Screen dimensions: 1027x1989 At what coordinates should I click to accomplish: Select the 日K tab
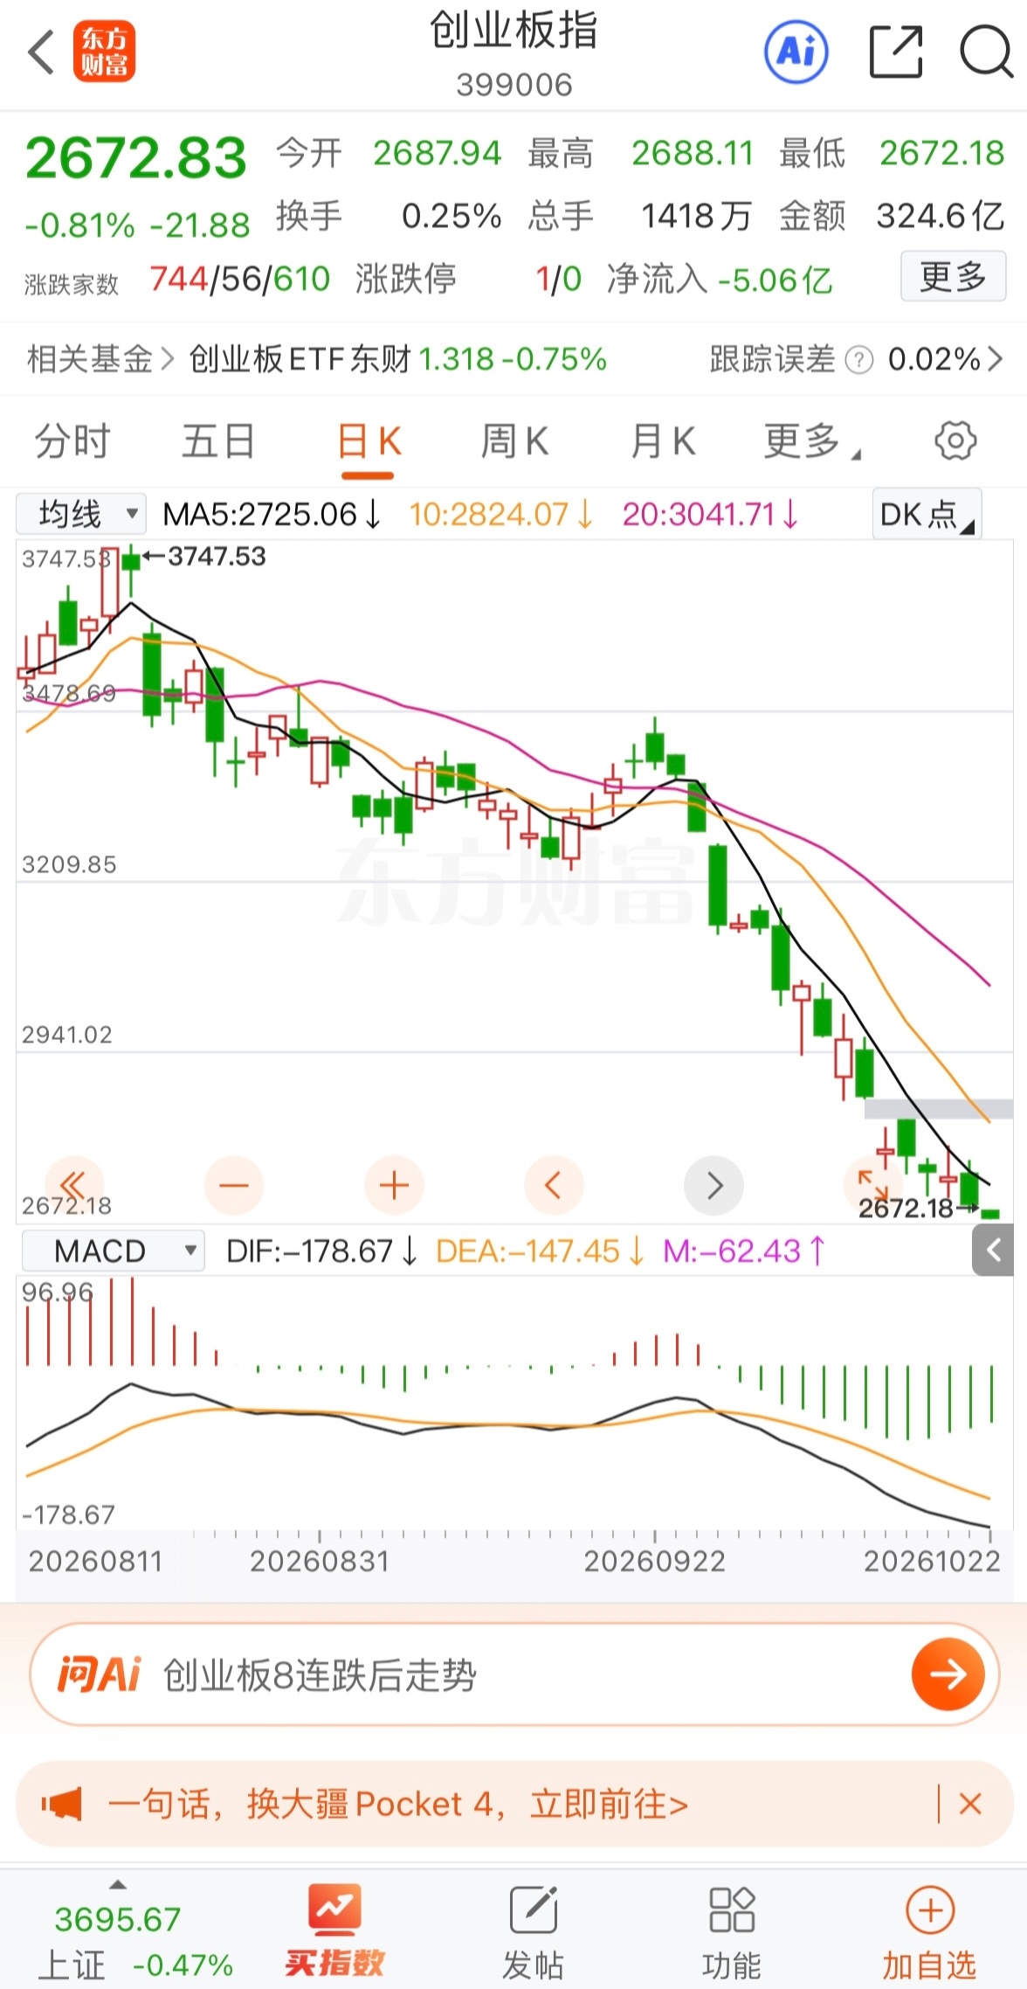(369, 441)
